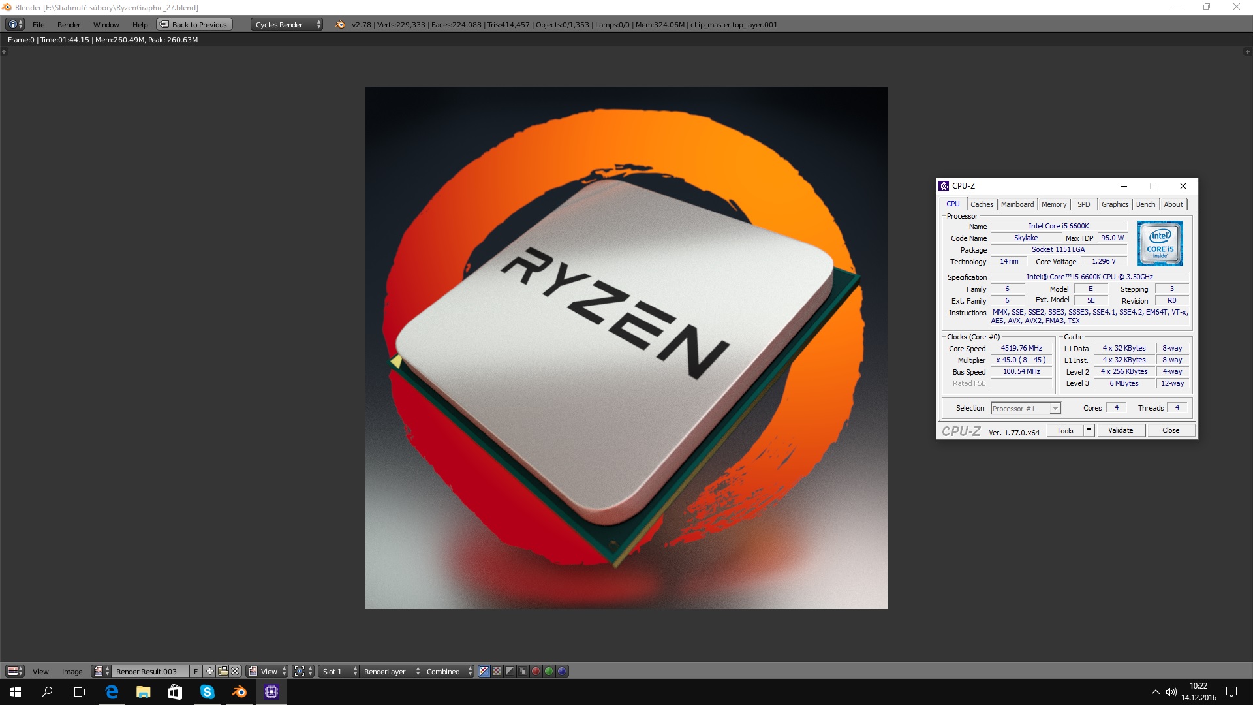
Task: Unlink the Render Result.003 image with X
Action: click(235, 671)
